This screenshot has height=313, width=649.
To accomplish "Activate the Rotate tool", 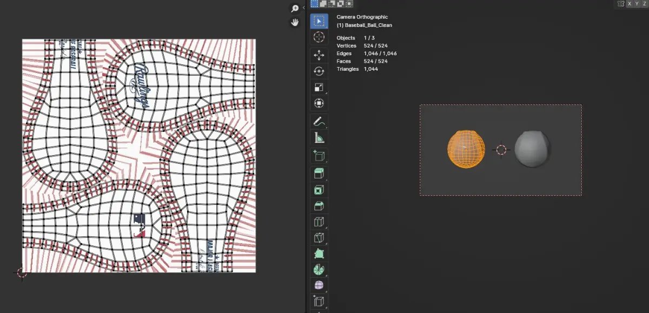I will pyautogui.click(x=319, y=71).
